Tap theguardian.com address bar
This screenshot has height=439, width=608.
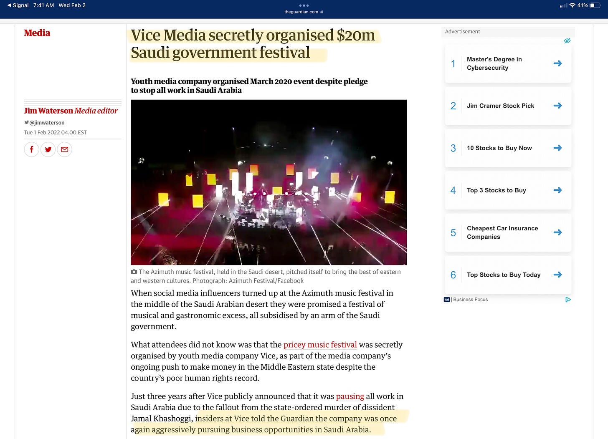click(x=304, y=12)
